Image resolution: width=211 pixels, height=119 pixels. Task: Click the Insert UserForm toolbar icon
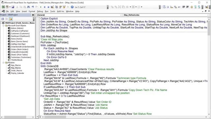(x=7, y=7)
